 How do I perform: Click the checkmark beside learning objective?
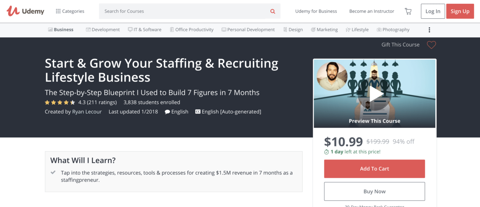(53, 173)
